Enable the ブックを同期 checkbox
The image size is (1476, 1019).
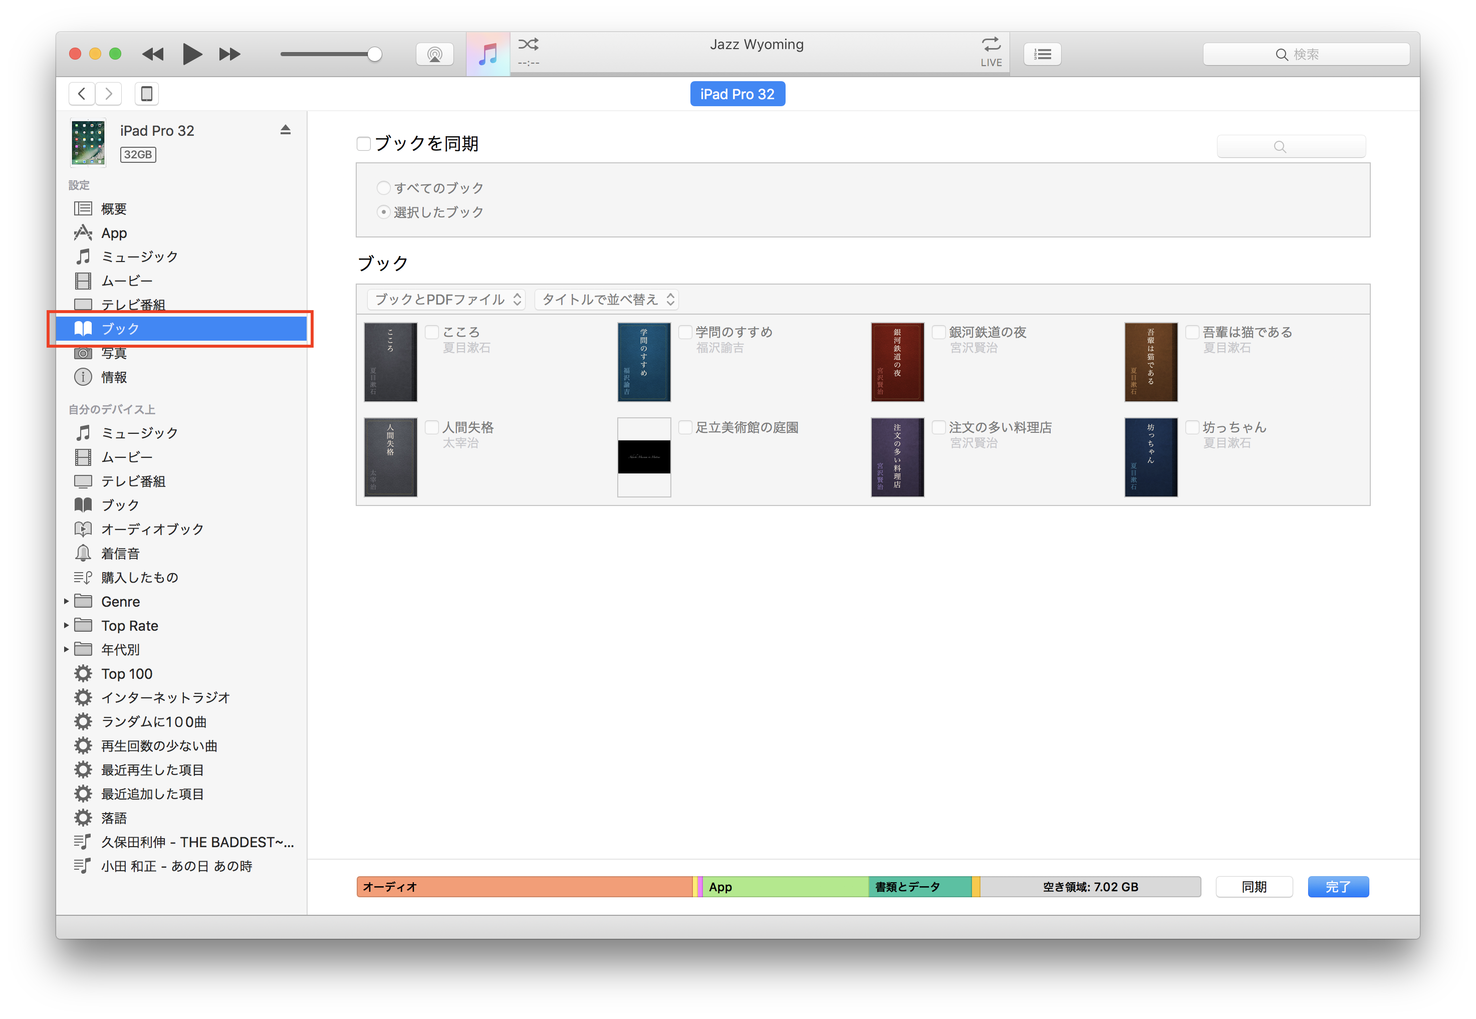(364, 144)
